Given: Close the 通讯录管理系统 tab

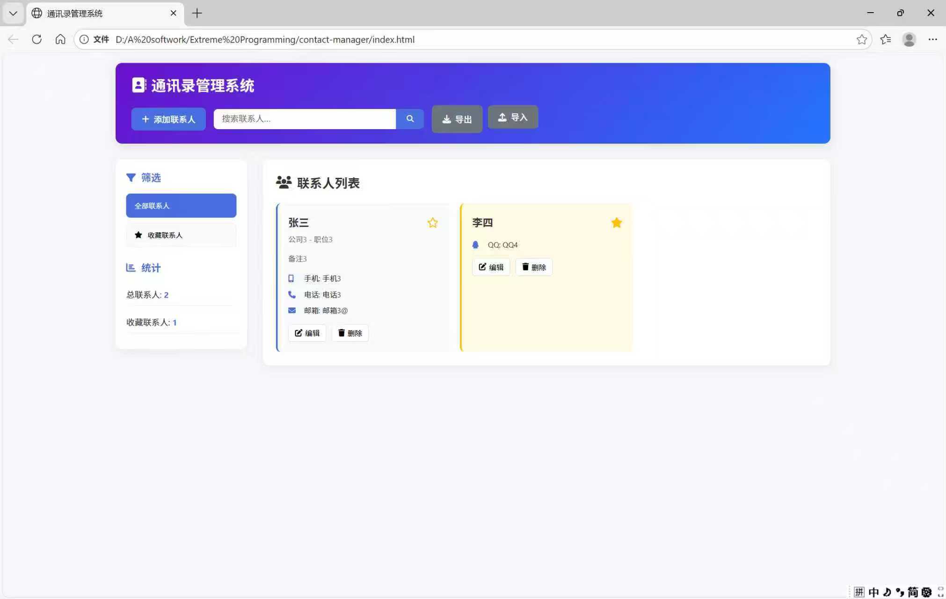Looking at the screenshot, I should (174, 13).
